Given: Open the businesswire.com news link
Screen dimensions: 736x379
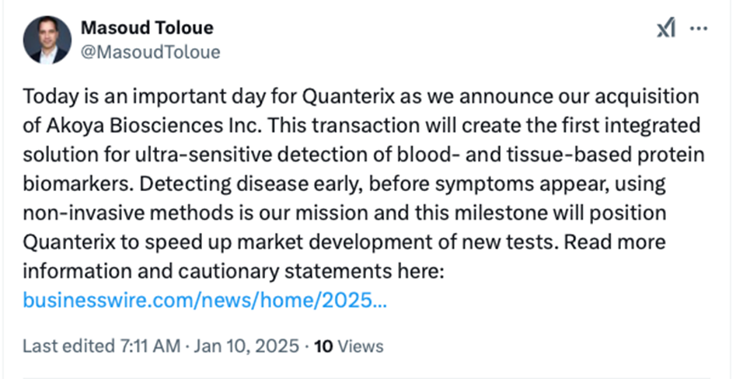Looking at the screenshot, I should click(204, 300).
